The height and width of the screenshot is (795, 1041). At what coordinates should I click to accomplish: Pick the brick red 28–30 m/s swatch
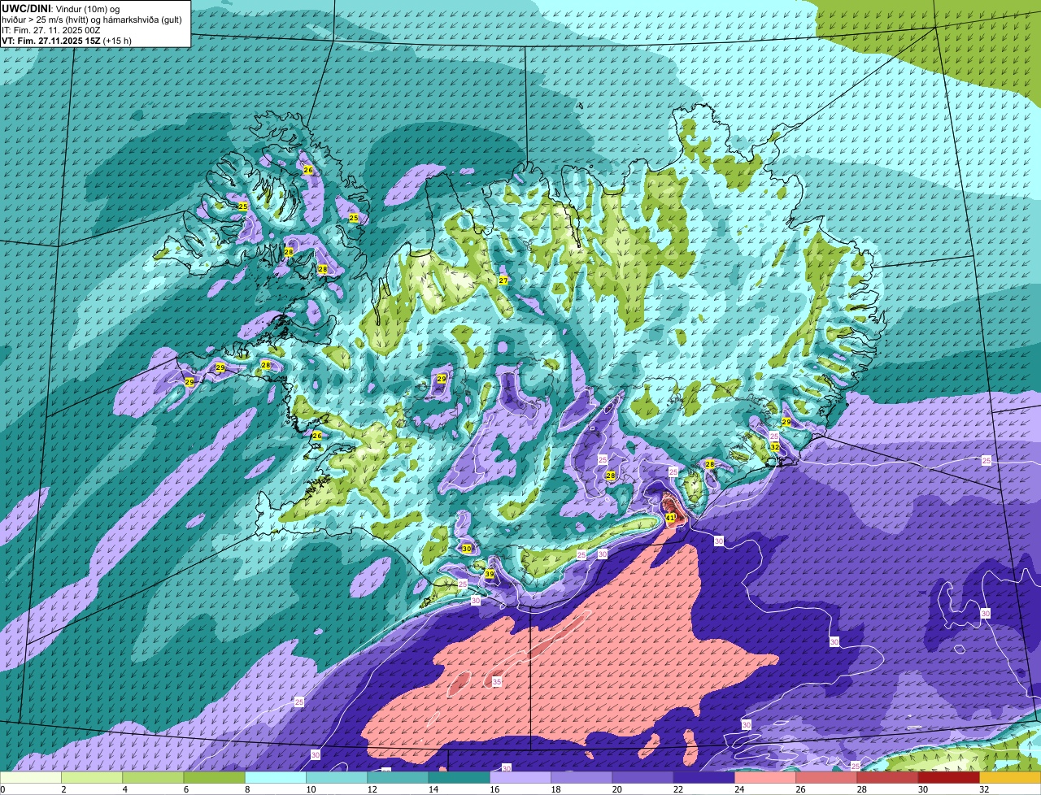[888, 778]
